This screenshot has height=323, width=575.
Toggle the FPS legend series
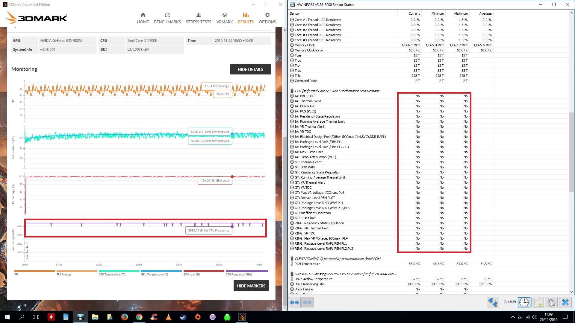[x=34, y=273]
